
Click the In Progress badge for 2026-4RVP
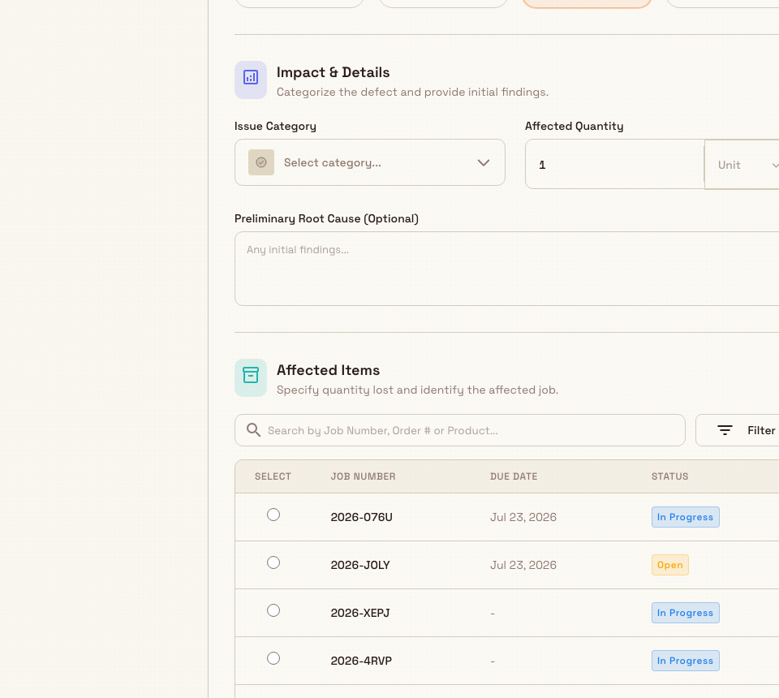(x=685, y=661)
